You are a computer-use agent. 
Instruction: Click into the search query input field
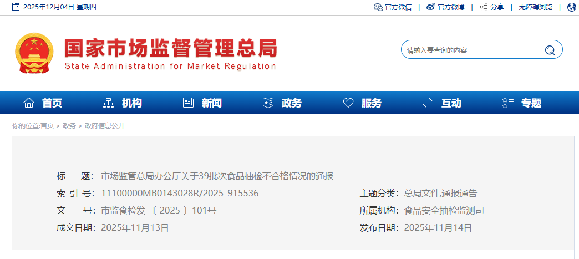[471, 50]
